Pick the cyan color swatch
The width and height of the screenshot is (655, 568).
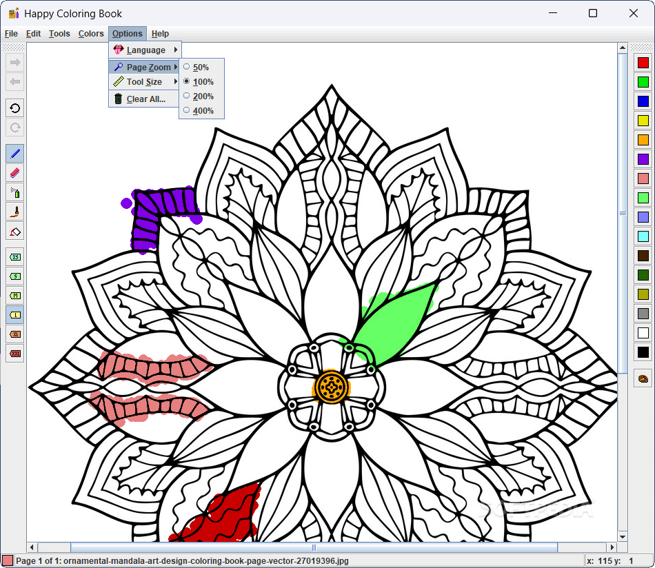click(x=643, y=236)
